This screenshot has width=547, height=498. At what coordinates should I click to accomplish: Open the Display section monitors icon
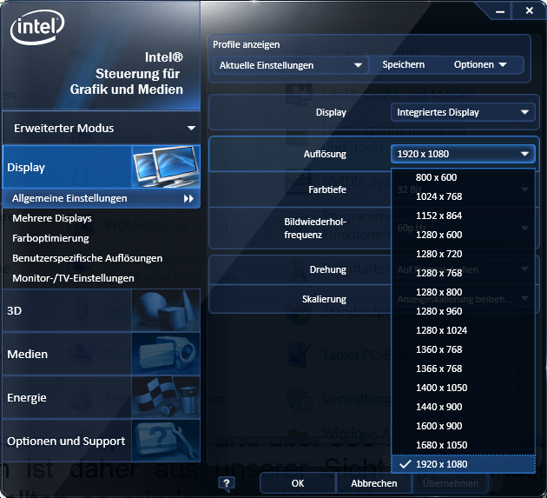tap(166, 167)
